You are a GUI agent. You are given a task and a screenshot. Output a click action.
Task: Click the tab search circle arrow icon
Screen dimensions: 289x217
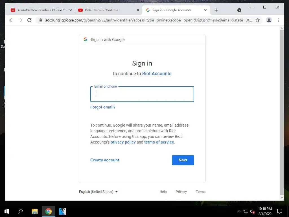(x=239, y=10)
